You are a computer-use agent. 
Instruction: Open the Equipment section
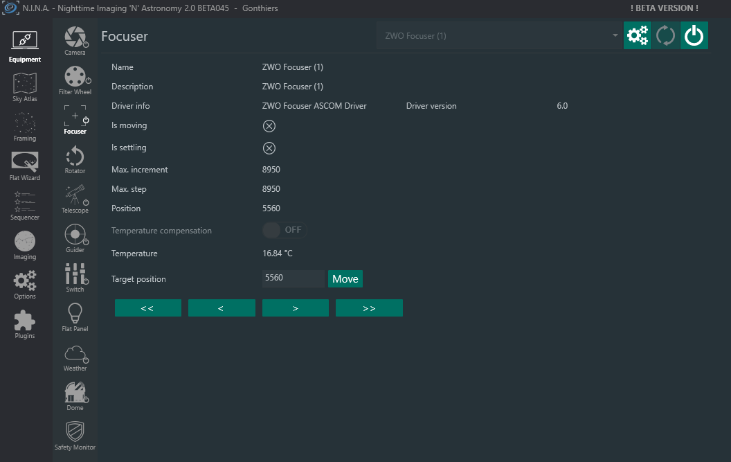coord(25,46)
